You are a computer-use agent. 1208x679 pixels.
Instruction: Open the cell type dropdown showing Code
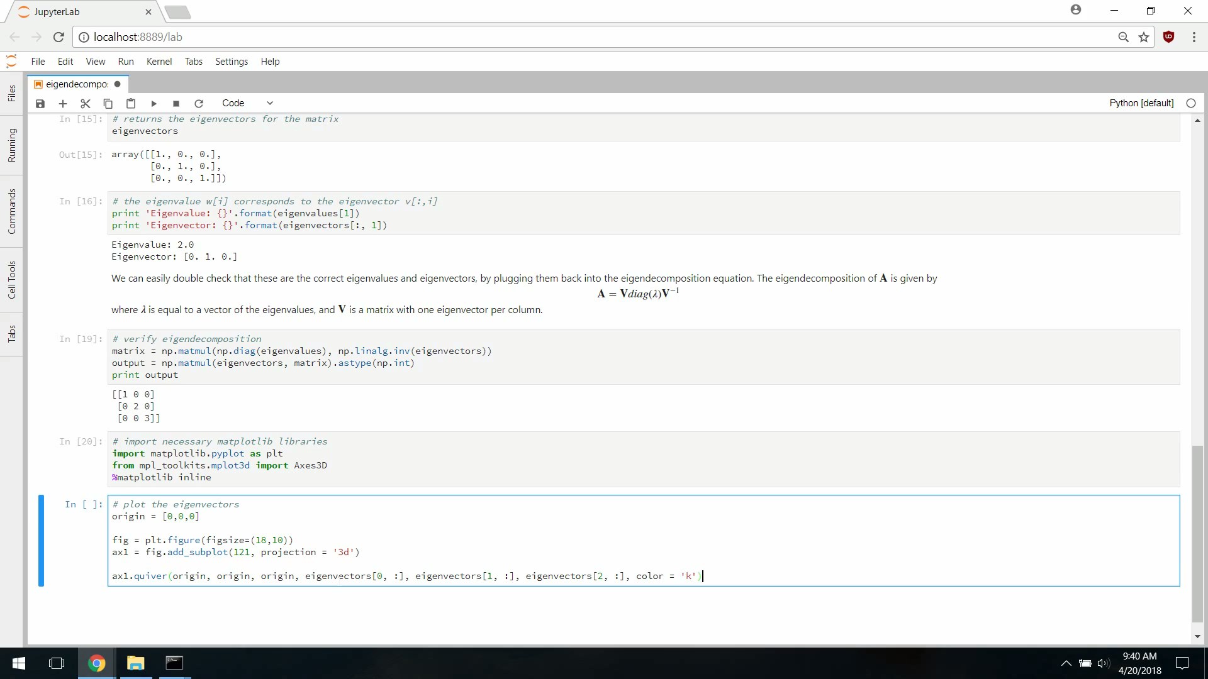point(247,103)
